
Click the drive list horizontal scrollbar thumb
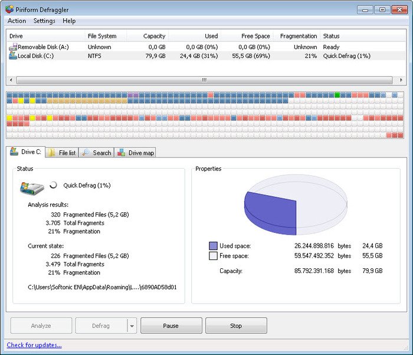point(204,80)
